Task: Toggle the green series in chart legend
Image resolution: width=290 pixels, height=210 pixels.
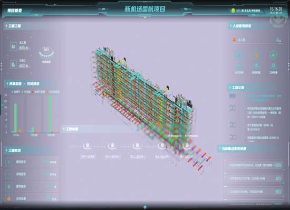Action: coord(26,92)
